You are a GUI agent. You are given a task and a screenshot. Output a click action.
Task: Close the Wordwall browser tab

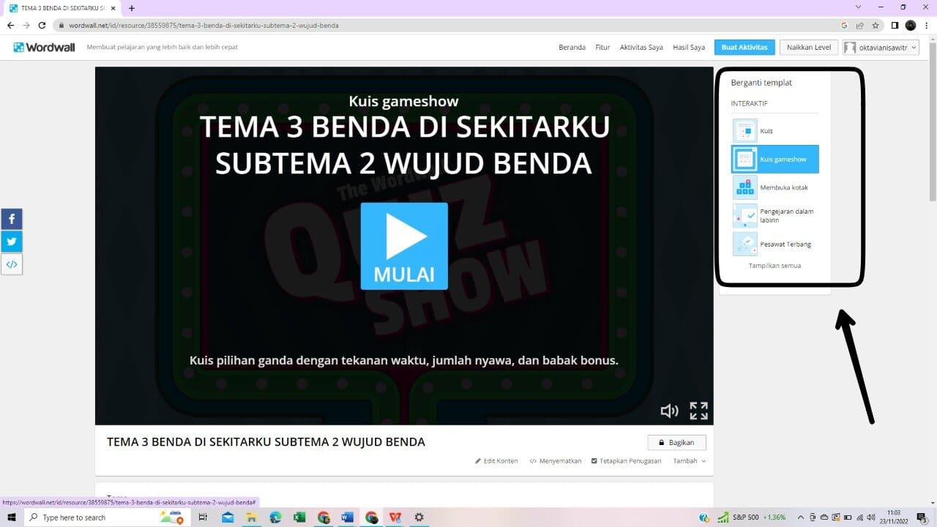point(113,8)
